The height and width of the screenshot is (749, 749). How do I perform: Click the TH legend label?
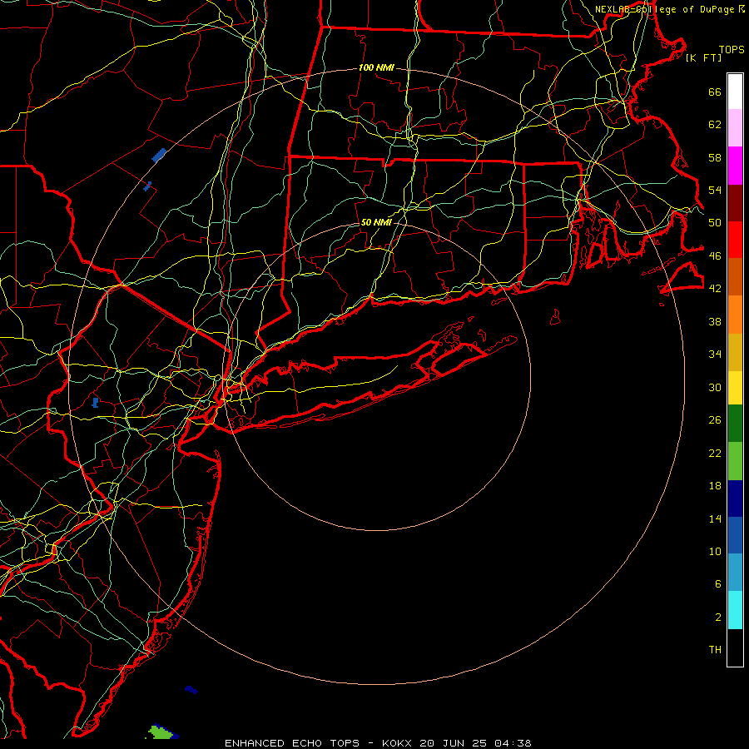pyautogui.click(x=715, y=649)
